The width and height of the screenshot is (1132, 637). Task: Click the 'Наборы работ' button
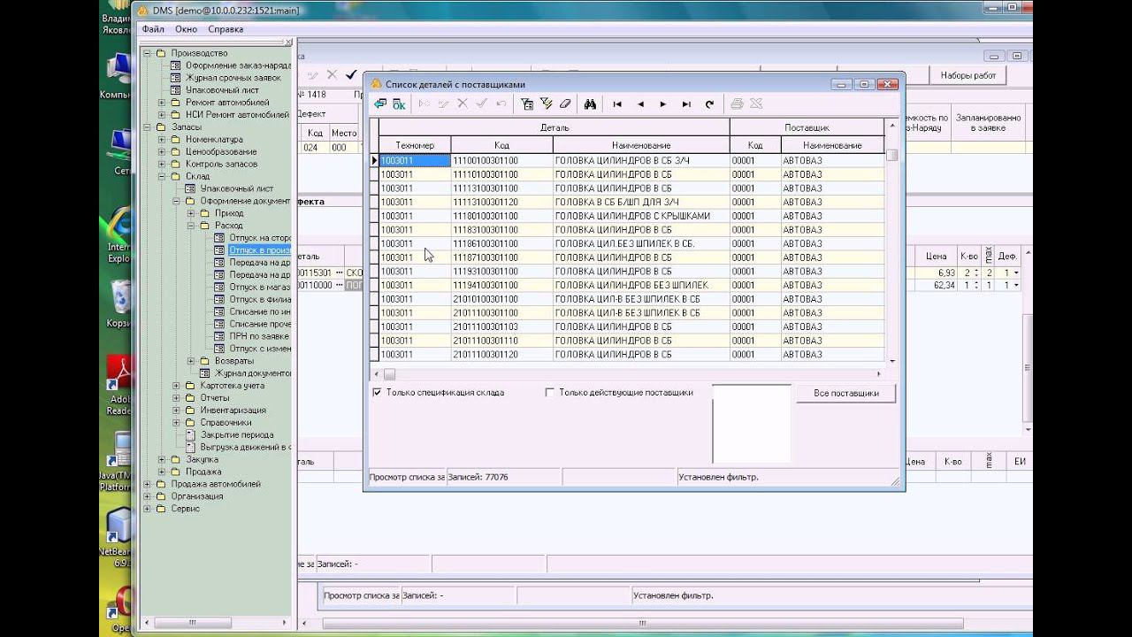click(968, 76)
